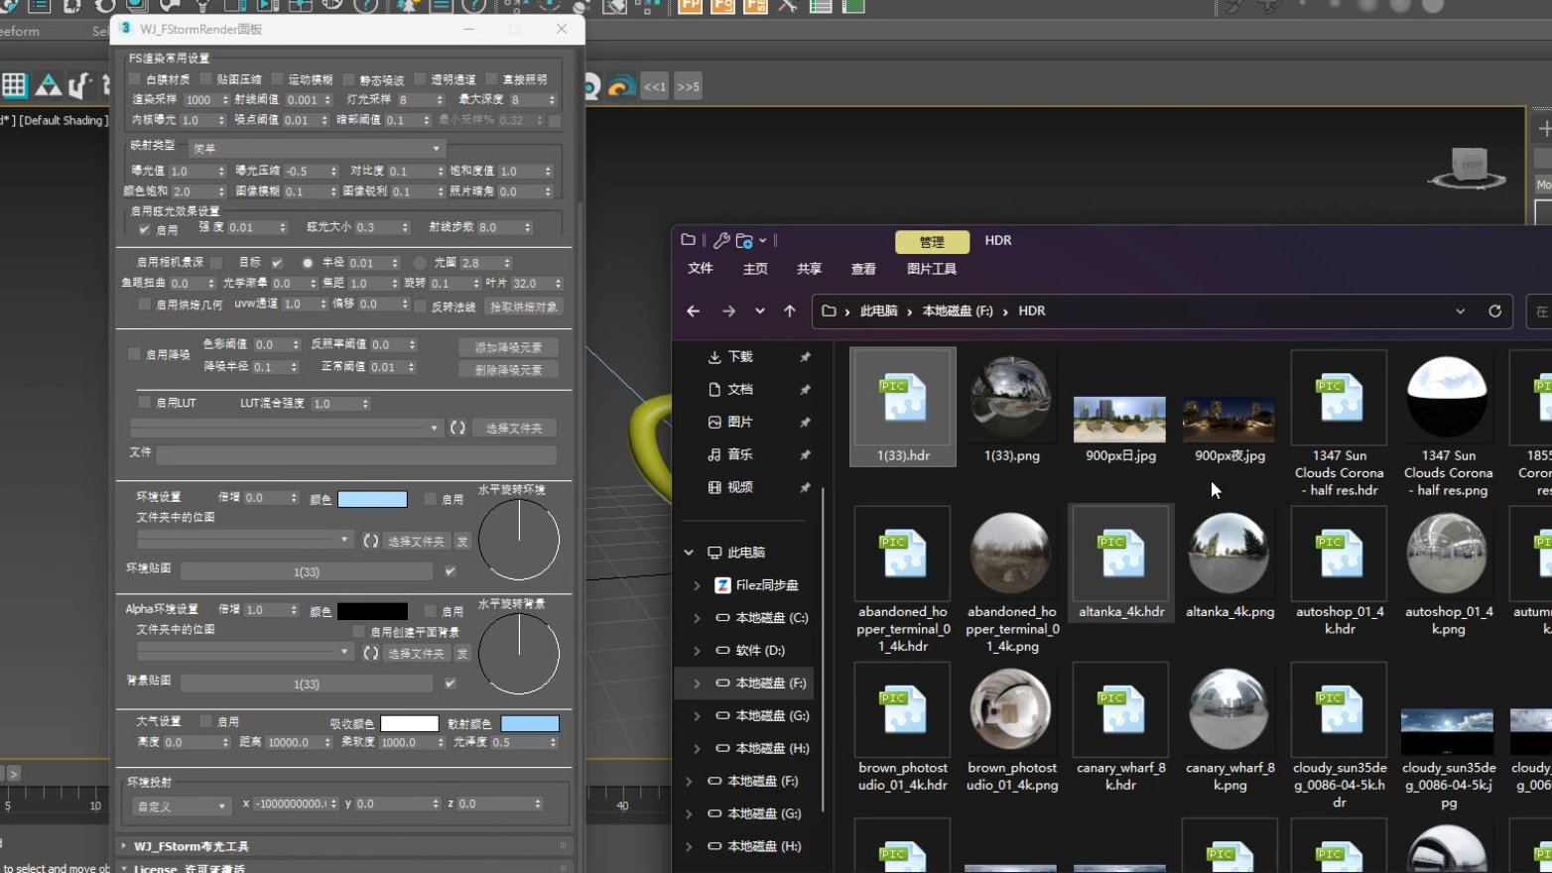
Task: Enable the 贴图压缩 checkbox
Action: [205, 78]
